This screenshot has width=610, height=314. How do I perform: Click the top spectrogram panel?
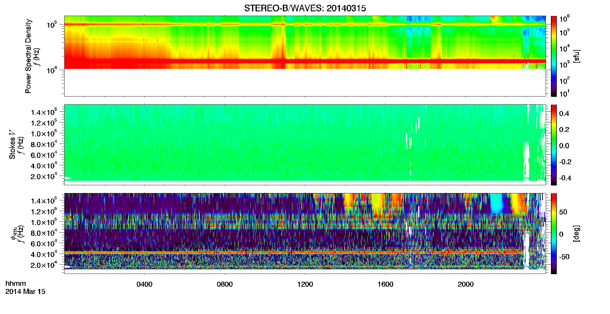[x=305, y=56]
